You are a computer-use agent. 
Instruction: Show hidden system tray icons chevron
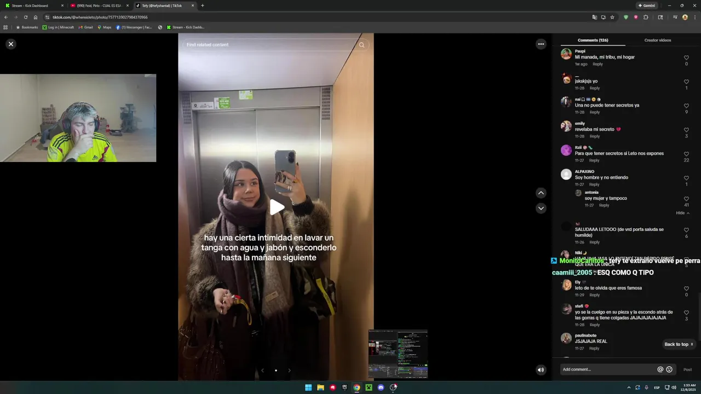[629, 387]
